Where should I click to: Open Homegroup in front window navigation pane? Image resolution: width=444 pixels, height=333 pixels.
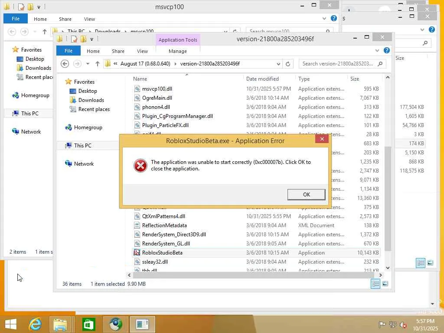click(88, 127)
